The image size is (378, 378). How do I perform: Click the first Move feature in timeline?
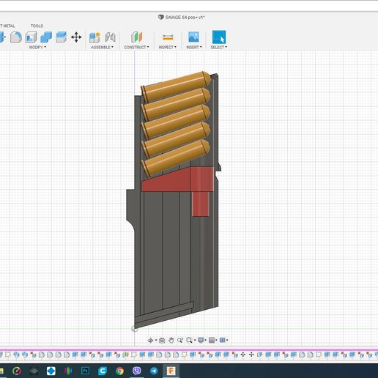(x=243, y=355)
